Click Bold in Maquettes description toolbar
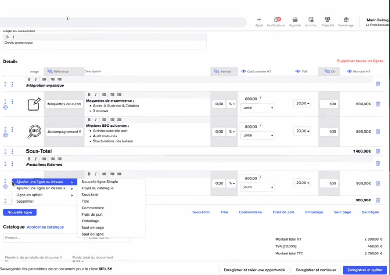 coord(89,95)
